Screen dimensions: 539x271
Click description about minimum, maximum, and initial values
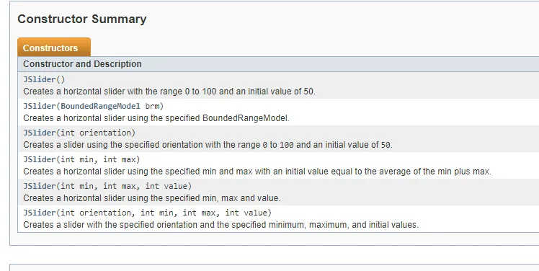tap(220, 225)
